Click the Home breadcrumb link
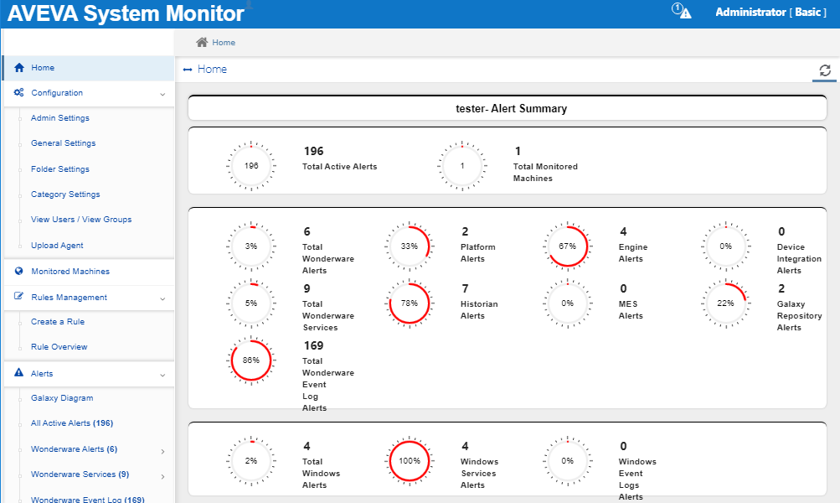The width and height of the screenshot is (840, 503). [x=224, y=43]
